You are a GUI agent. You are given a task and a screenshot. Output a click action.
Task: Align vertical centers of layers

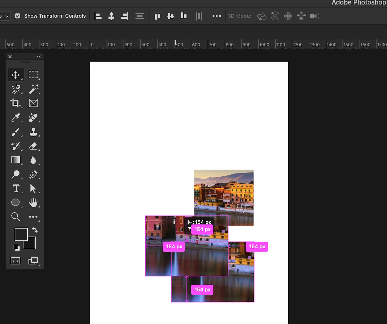pyautogui.click(x=171, y=16)
